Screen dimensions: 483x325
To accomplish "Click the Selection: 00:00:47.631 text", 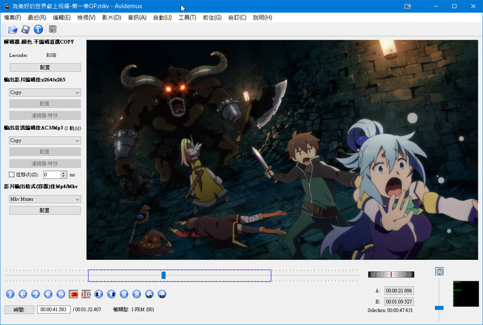I will coord(390,310).
